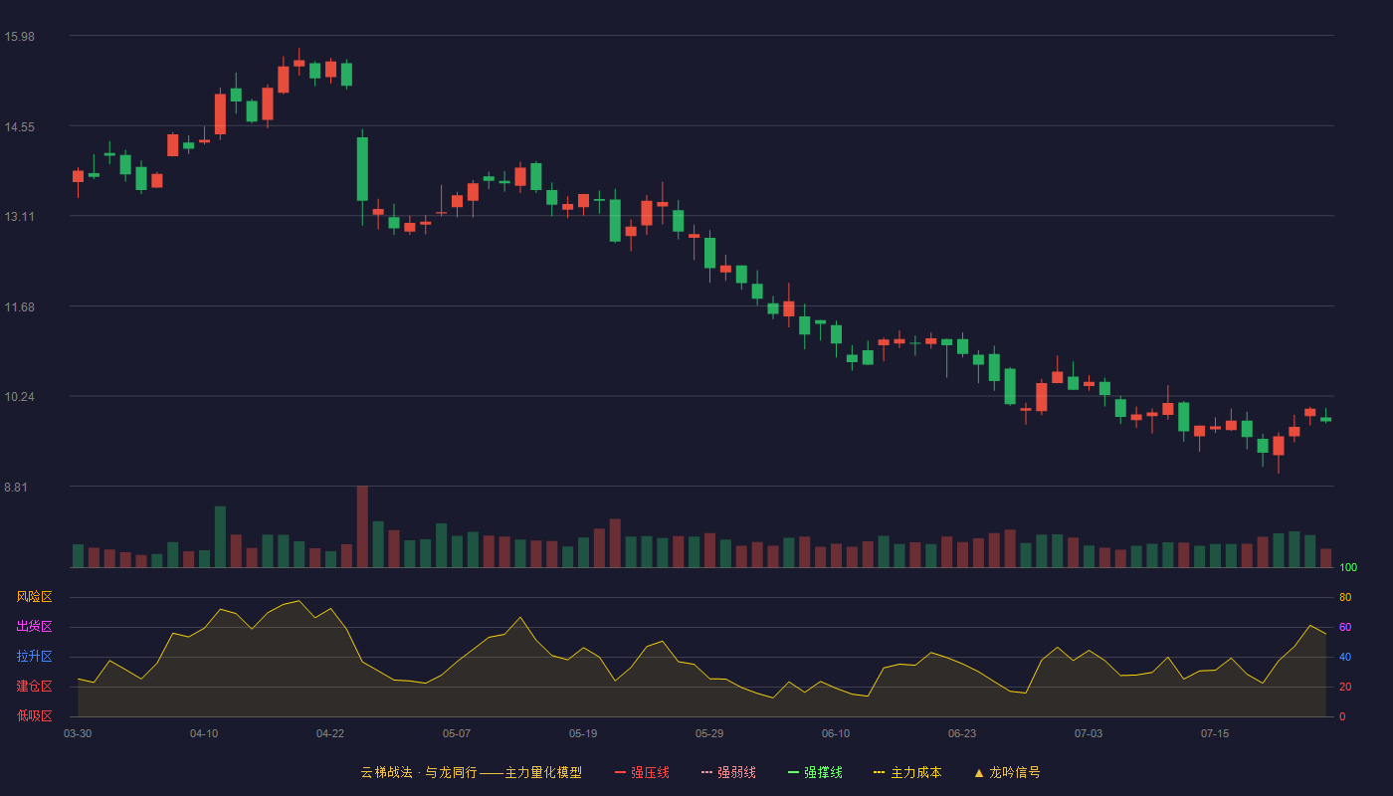Click the 100 indicator scale label
This screenshot has height=796, width=1393.
click(1348, 567)
